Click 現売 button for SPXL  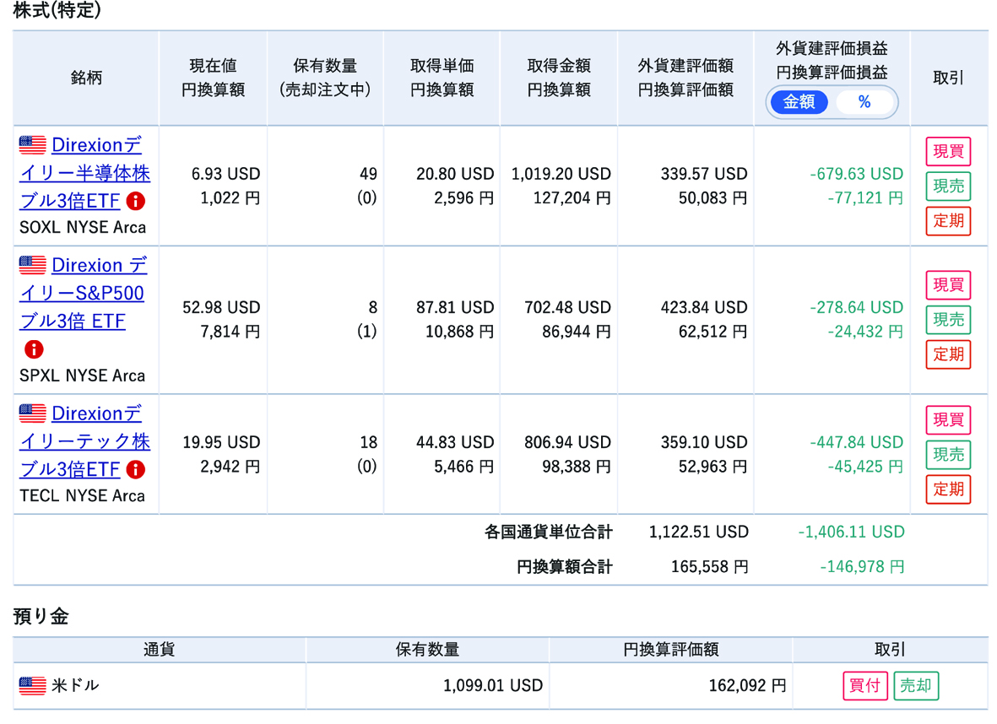[948, 320]
